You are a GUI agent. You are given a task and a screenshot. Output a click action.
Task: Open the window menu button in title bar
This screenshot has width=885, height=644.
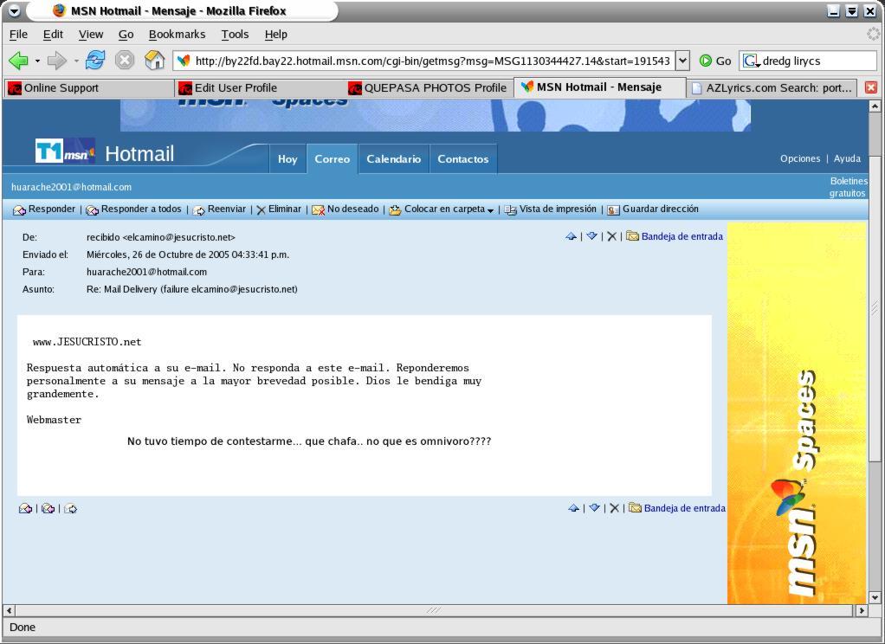point(15,10)
